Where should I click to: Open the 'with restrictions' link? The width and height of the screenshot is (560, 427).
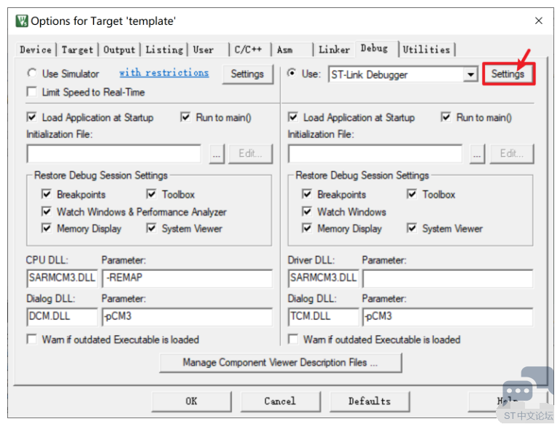[x=164, y=72]
